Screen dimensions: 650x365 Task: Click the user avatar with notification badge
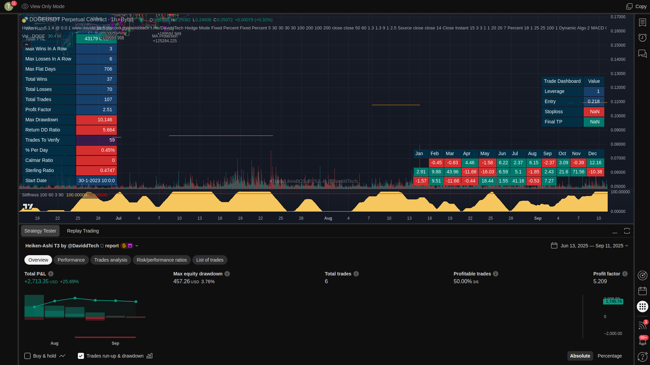(x=9, y=6)
